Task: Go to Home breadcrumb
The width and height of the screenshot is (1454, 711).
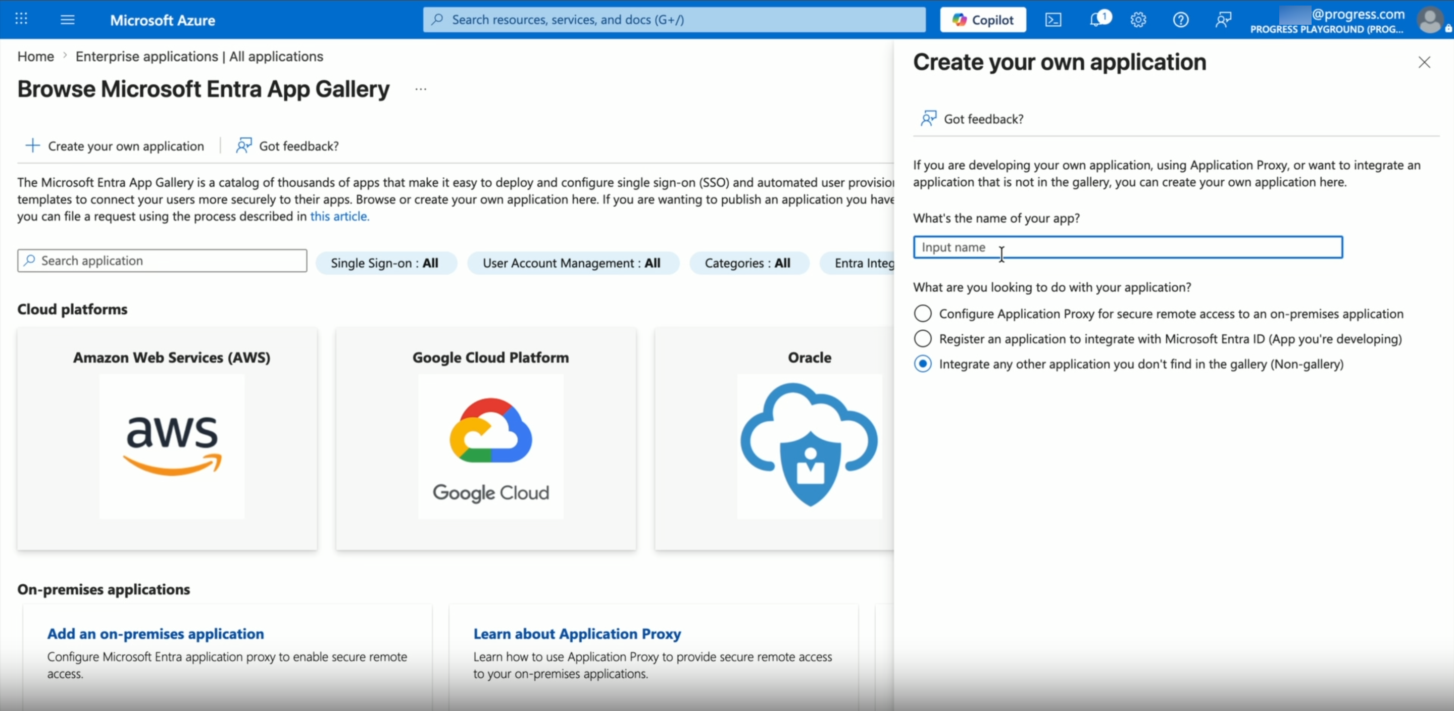Action: click(x=35, y=57)
